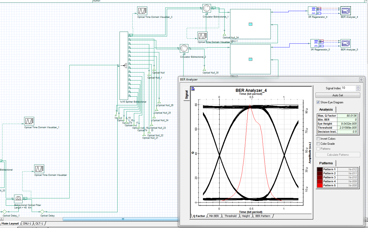This screenshot has height=228, width=368.
Task: Select the ONU-1 subsystem block
Action: 250,24
